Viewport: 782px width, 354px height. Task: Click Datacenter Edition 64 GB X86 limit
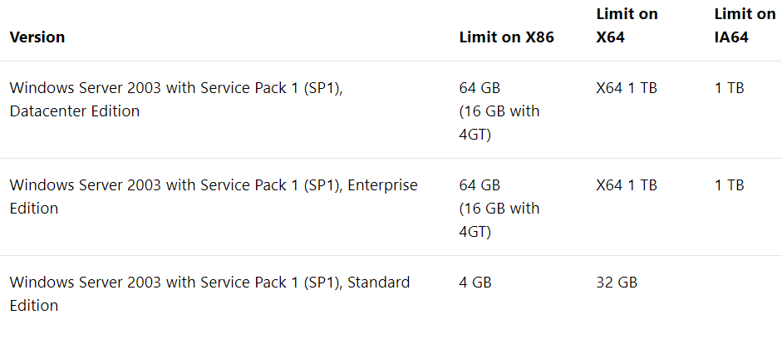480,88
